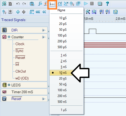The width and height of the screenshot is (126, 116).
Task: Click the minus vertical waveform zoom icon
Action: click(108, 12)
